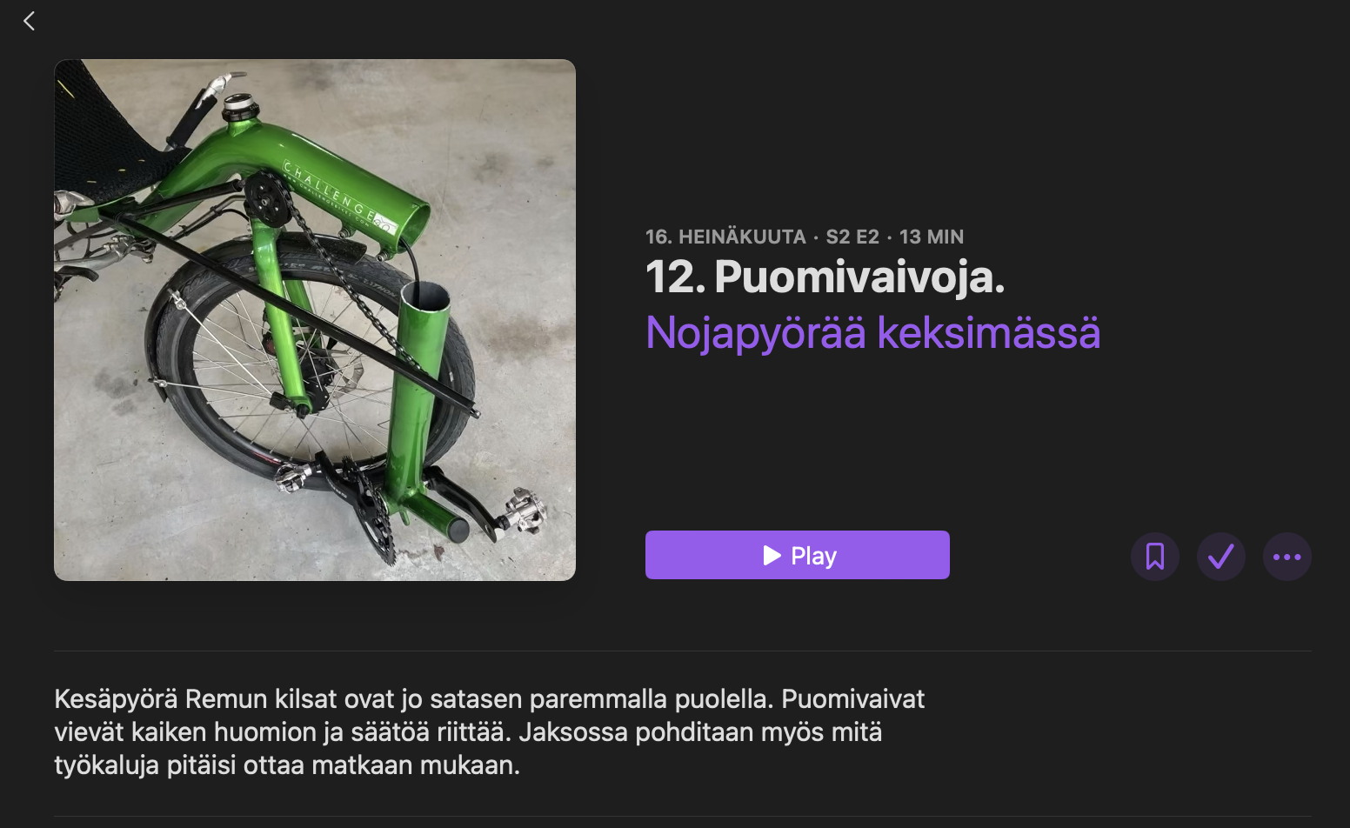Toggle the bookmark for this episode

1155,557
